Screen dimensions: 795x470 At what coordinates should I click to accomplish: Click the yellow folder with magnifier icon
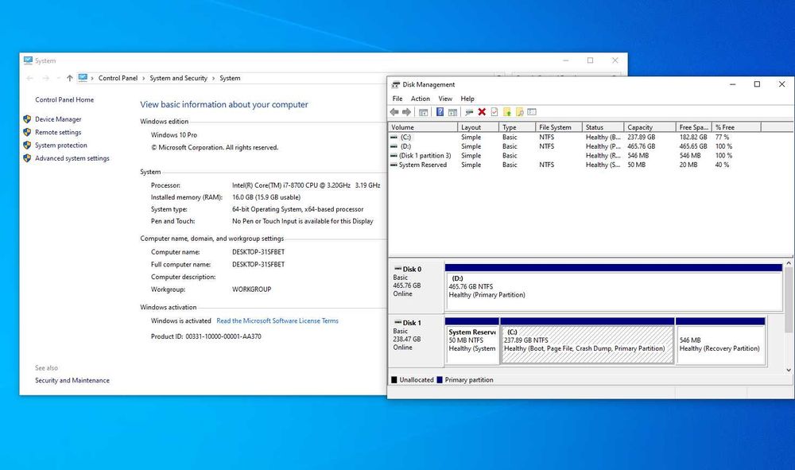coord(519,112)
